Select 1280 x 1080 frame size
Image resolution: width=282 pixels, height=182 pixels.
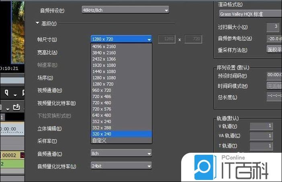(x=121, y=78)
